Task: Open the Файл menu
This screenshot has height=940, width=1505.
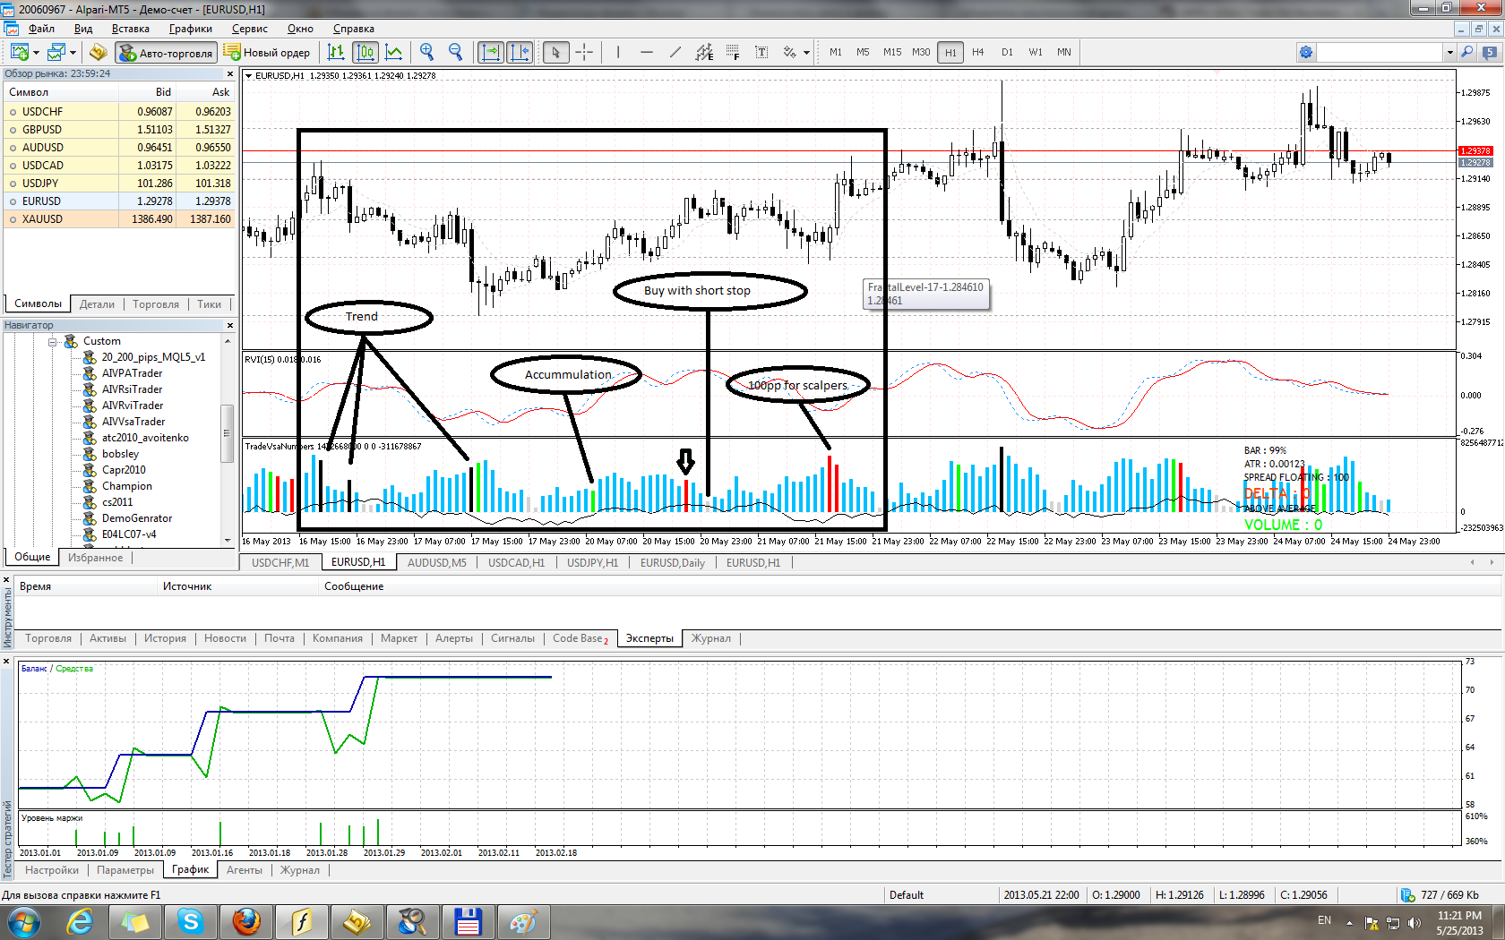Action: point(41,29)
